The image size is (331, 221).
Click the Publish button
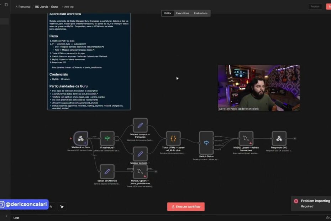(x=315, y=6)
